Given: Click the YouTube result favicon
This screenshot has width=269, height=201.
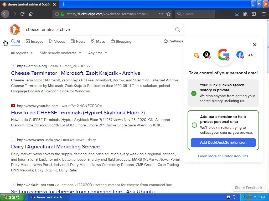Looking at the screenshot, I should coord(13,106).
